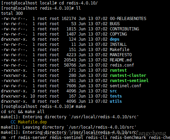Select the sentinel.conf file name

(x=125, y=86)
